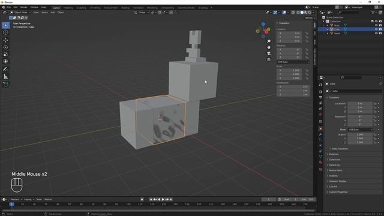384x216 pixels.
Task: Switch to the UV Editing workspace tab
Action: (95, 8)
